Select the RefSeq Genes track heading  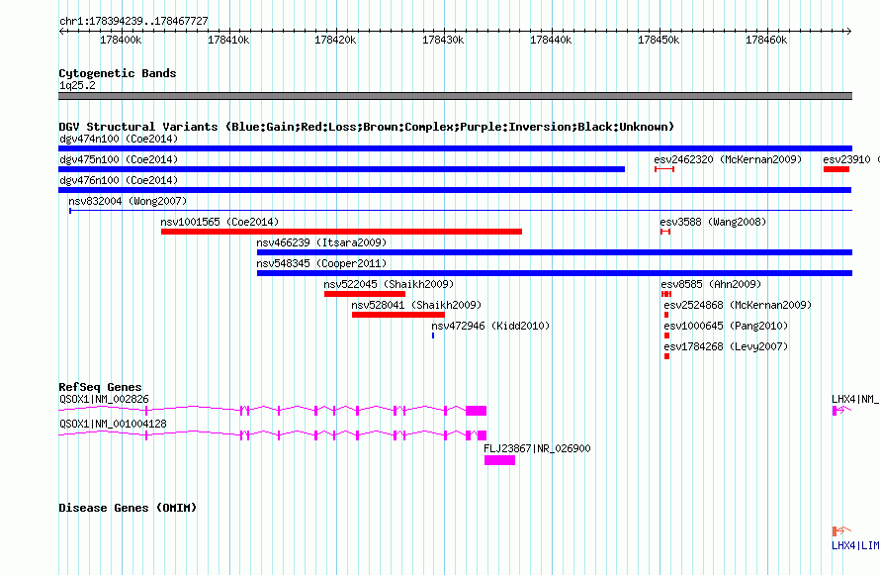[100, 387]
